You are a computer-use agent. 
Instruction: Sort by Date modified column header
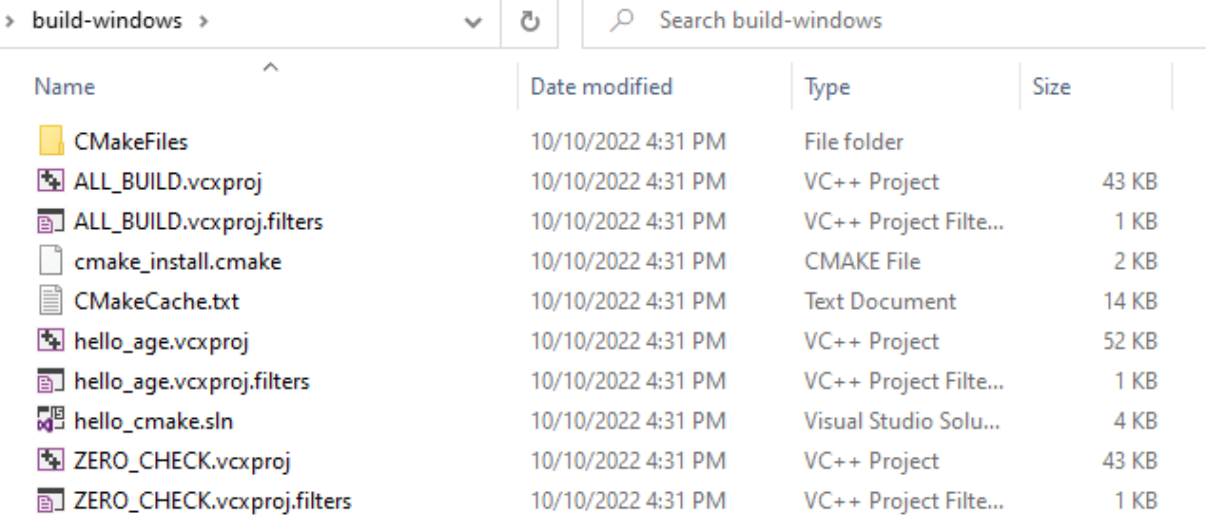coord(601,86)
